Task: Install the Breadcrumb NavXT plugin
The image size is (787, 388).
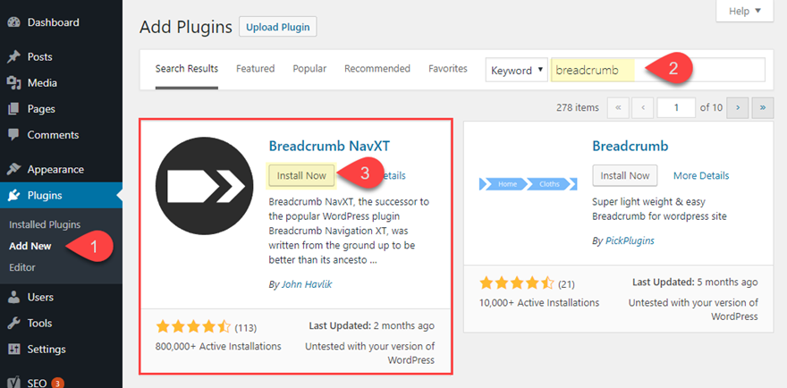Action: tap(302, 175)
